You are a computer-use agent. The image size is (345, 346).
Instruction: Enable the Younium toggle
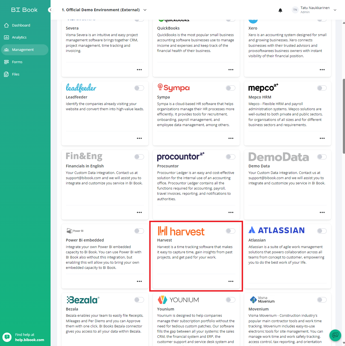point(230,300)
